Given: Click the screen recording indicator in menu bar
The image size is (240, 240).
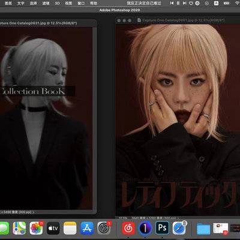Looking at the screenshot, I should [207, 3].
